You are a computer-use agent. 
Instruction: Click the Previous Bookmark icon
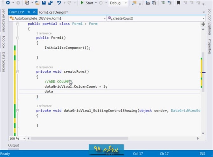click(185, 3)
